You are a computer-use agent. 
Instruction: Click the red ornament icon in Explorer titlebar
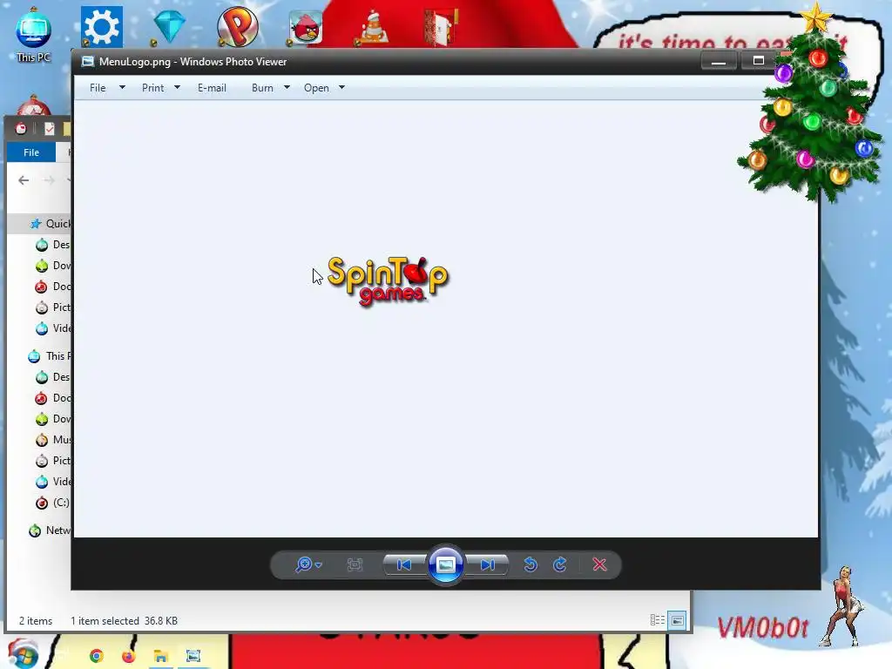coord(21,129)
